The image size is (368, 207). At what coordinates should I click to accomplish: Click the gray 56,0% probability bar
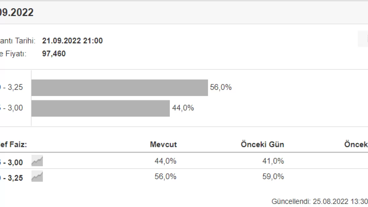tap(120, 88)
